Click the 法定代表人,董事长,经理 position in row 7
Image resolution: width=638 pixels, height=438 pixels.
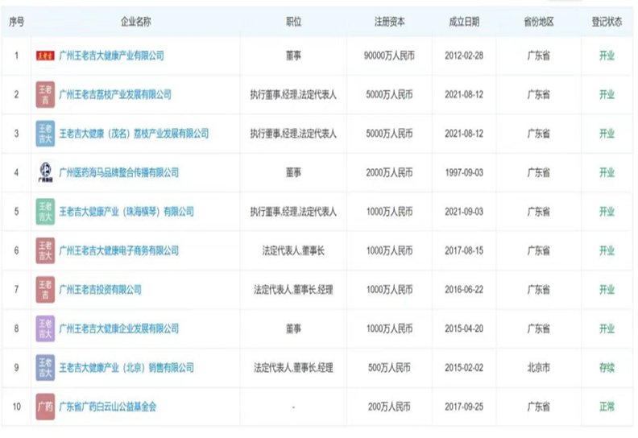coord(293,290)
